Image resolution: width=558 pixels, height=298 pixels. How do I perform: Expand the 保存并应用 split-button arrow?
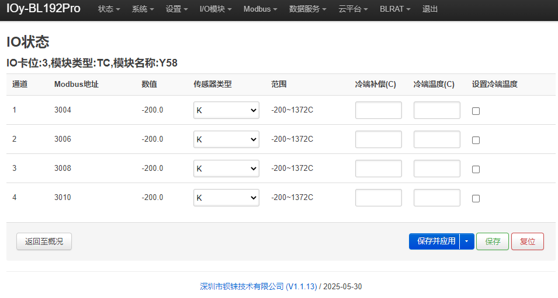(x=466, y=241)
